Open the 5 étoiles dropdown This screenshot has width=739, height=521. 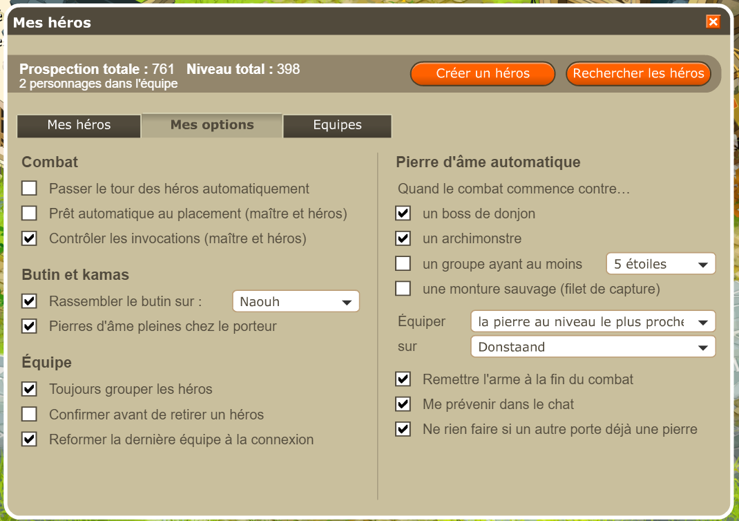661,263
